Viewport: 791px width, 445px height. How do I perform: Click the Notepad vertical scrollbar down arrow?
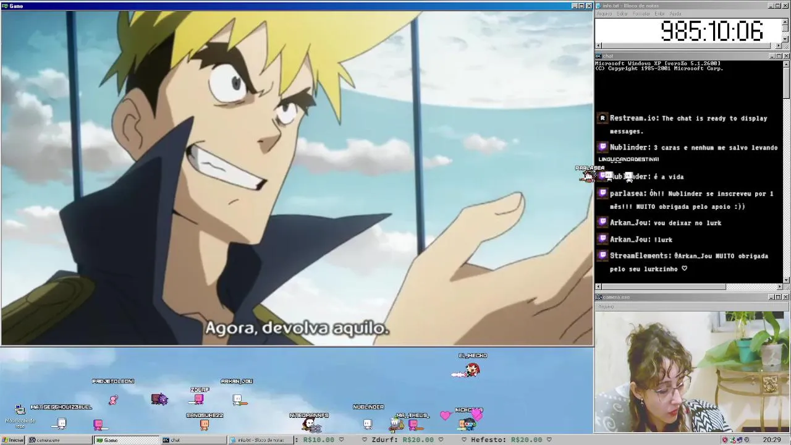785,39
